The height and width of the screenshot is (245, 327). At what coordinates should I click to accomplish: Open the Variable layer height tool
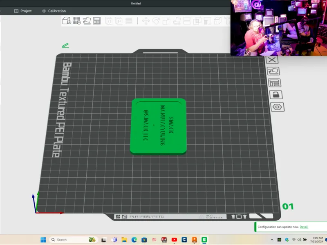pyautogui.click(x=129, y=21)
